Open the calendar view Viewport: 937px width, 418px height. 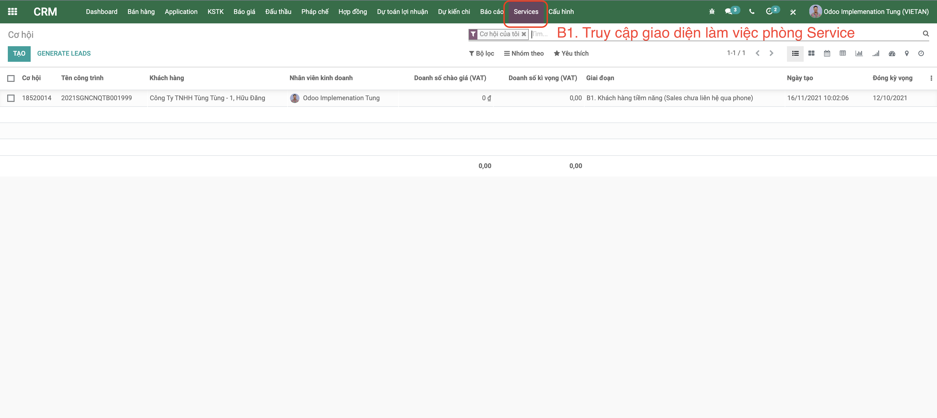tap(827, 53)
